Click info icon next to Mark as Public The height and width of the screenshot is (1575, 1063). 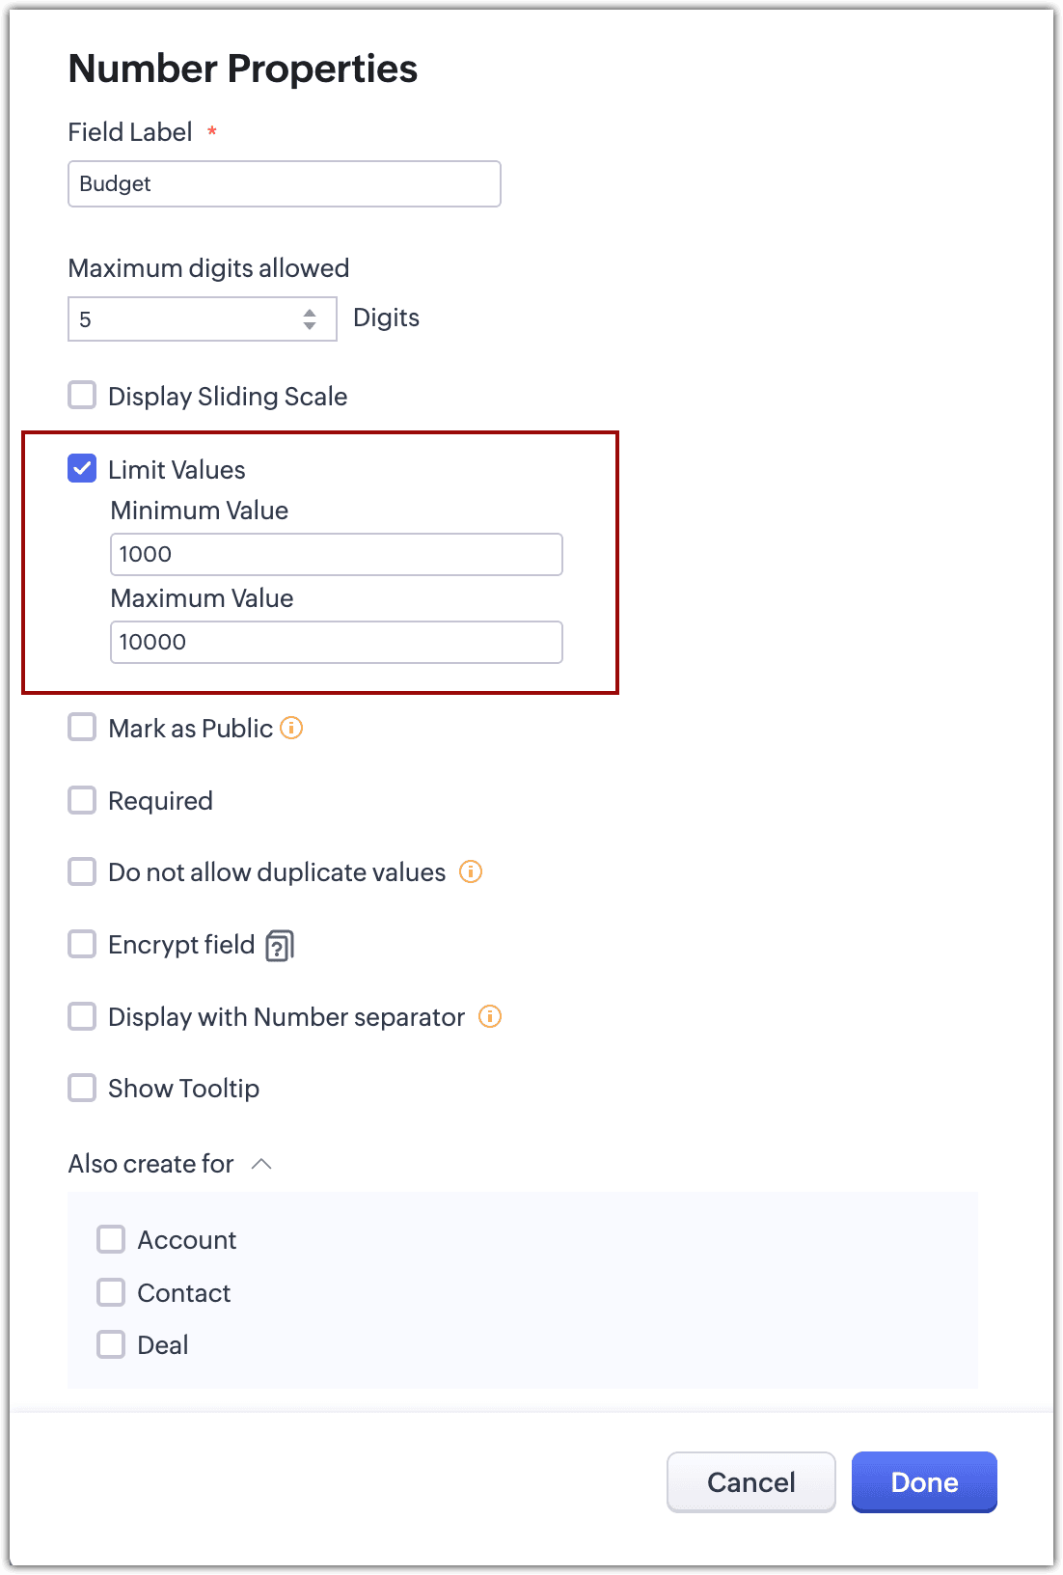(x=291, y=728)
